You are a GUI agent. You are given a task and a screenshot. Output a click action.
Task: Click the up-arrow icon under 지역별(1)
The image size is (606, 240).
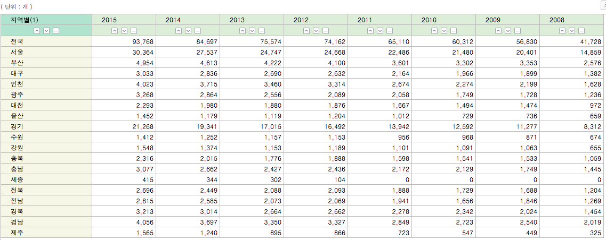(37, 31)
